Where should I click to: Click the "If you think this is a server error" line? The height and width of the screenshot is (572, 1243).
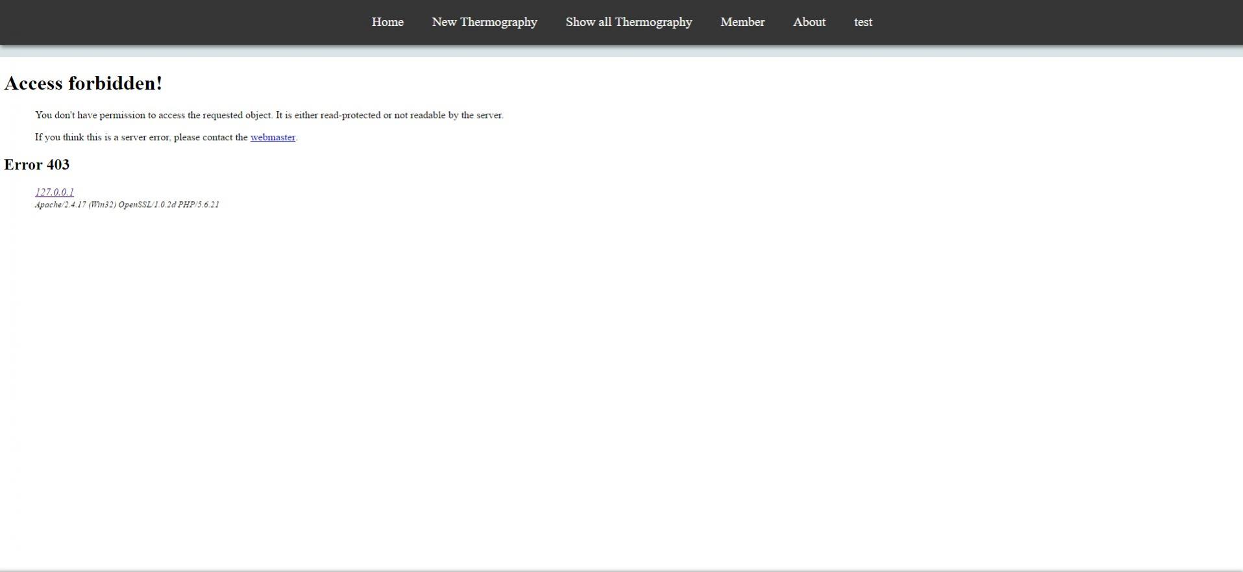point(166,137)
